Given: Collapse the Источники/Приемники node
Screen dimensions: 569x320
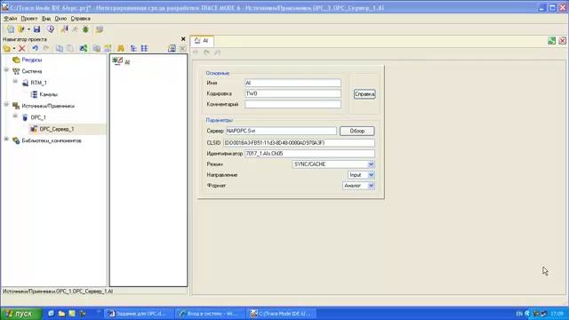Looking at the screenshot, I should [6, 105].
